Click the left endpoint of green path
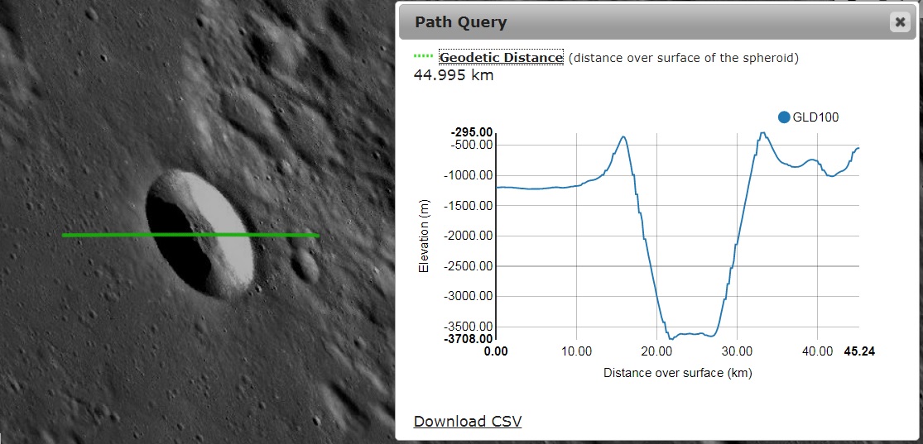Viewport: 923px width, 444px height. click(x=64, y=235)
